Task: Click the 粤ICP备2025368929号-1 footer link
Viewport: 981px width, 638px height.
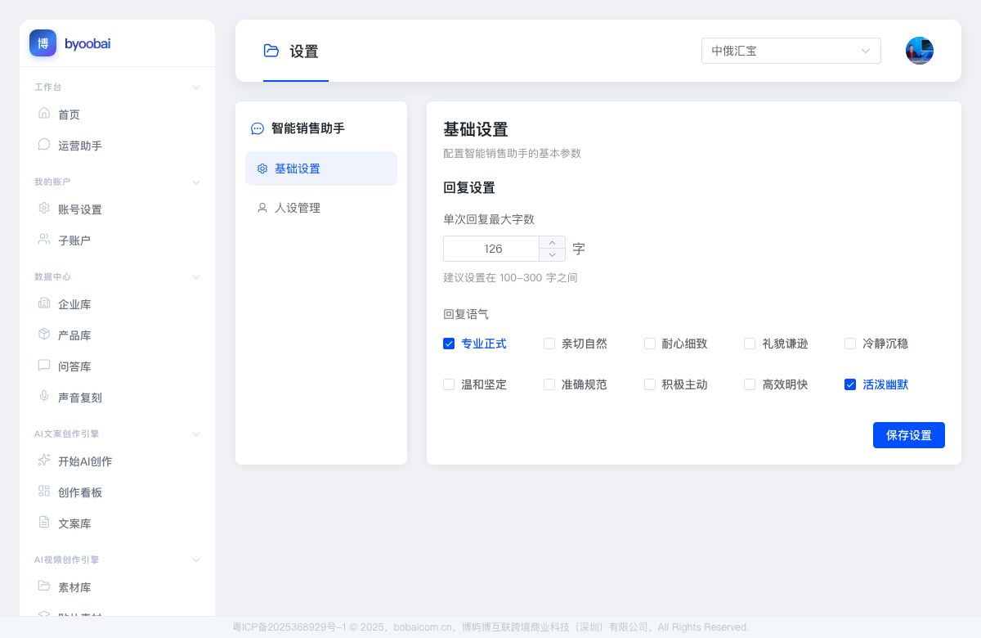Action: point(289,627)
